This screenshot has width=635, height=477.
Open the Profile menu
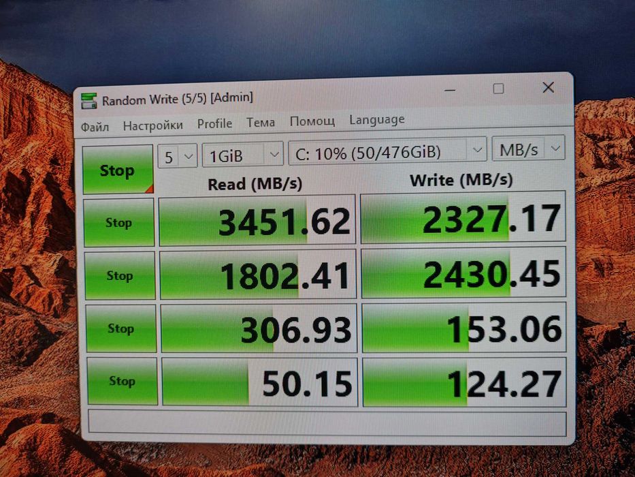click(x=214, y=124)
